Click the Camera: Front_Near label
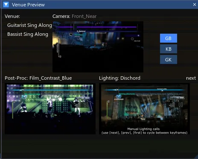The width and height of the screenshot is (198, 159). coord(74,16)
